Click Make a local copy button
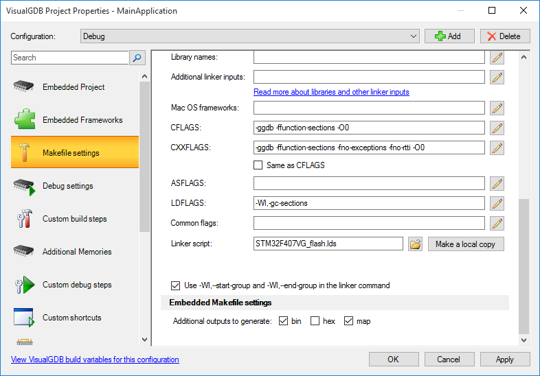Viewport: 540px width, 376px height. click(x=466, y=244)
